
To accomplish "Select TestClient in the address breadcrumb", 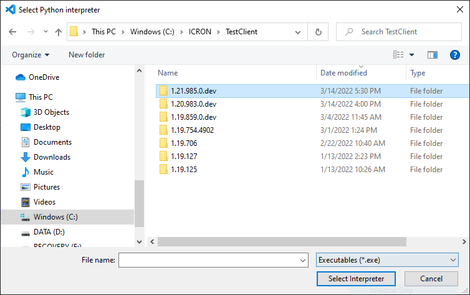I will pos(242,31).
